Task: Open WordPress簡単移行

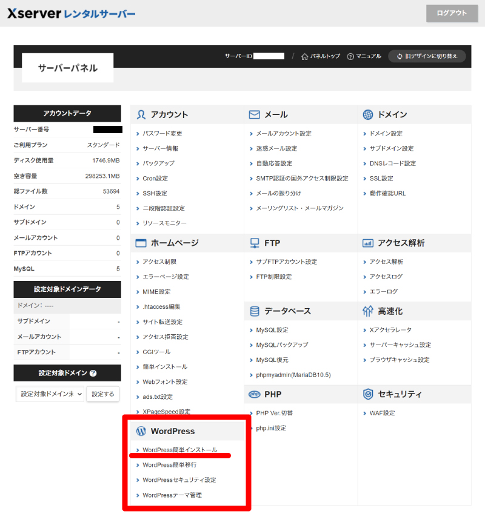Action: click(x=170, y=465)
